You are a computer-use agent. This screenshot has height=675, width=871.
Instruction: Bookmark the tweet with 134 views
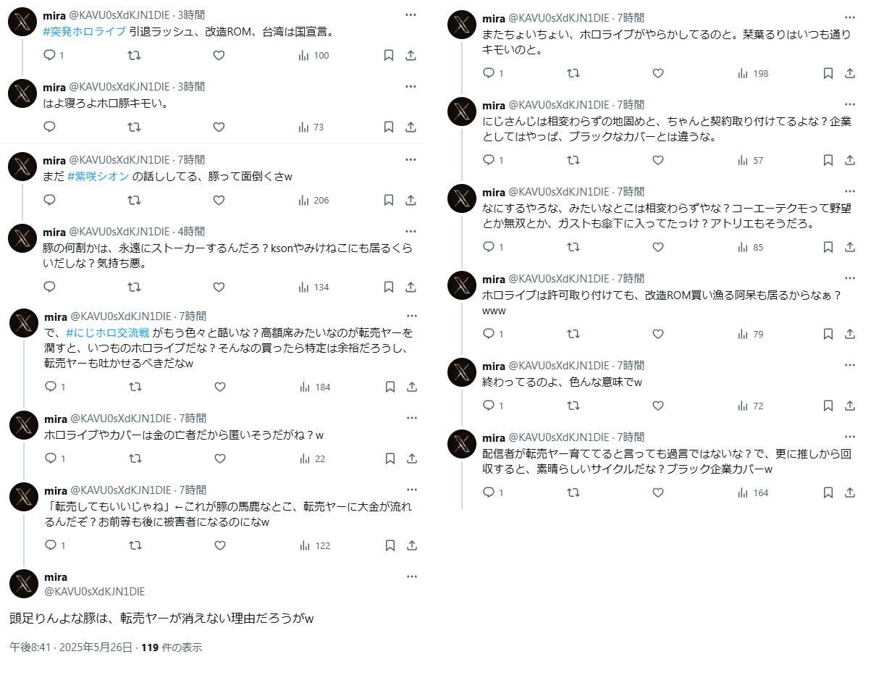click(388, 287)
